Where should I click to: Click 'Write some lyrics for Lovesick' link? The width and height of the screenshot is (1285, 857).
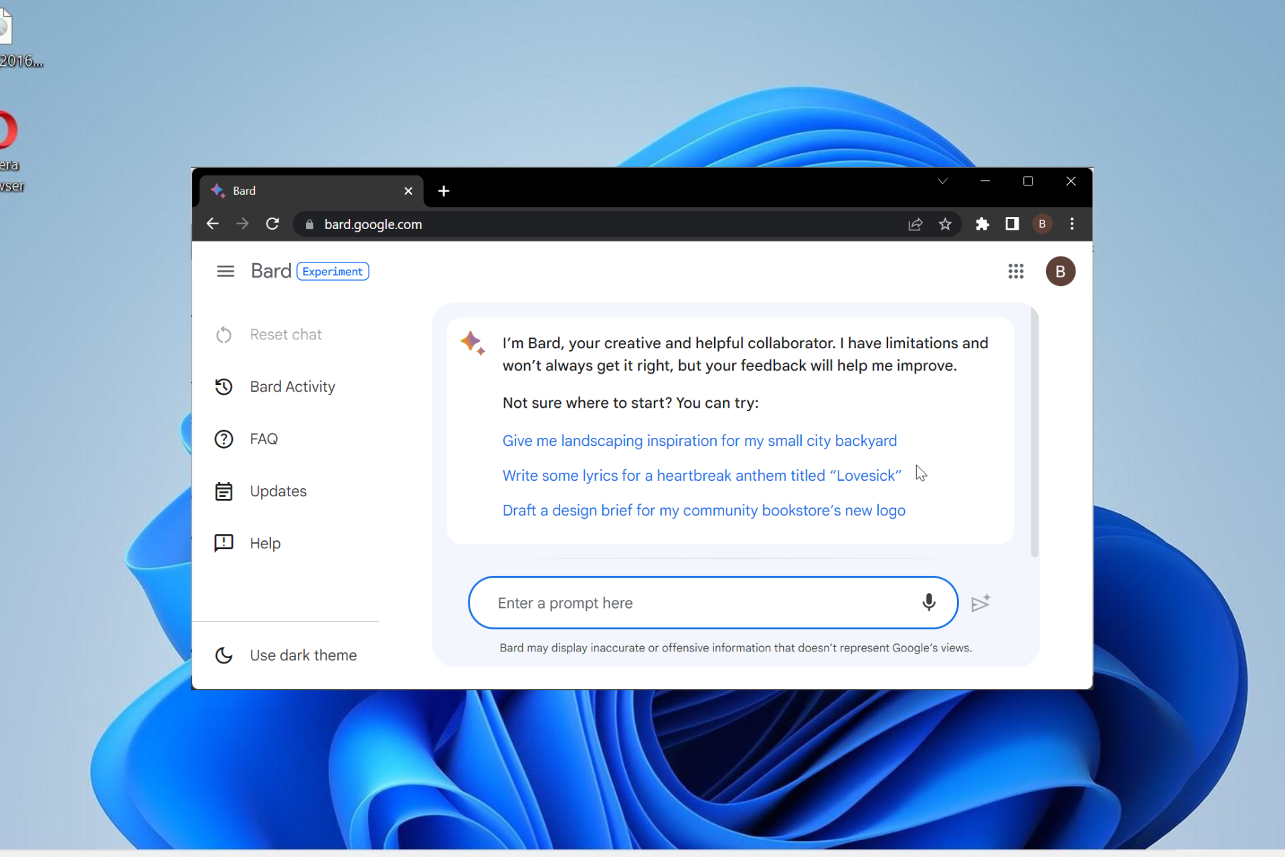tap(702, 475)
